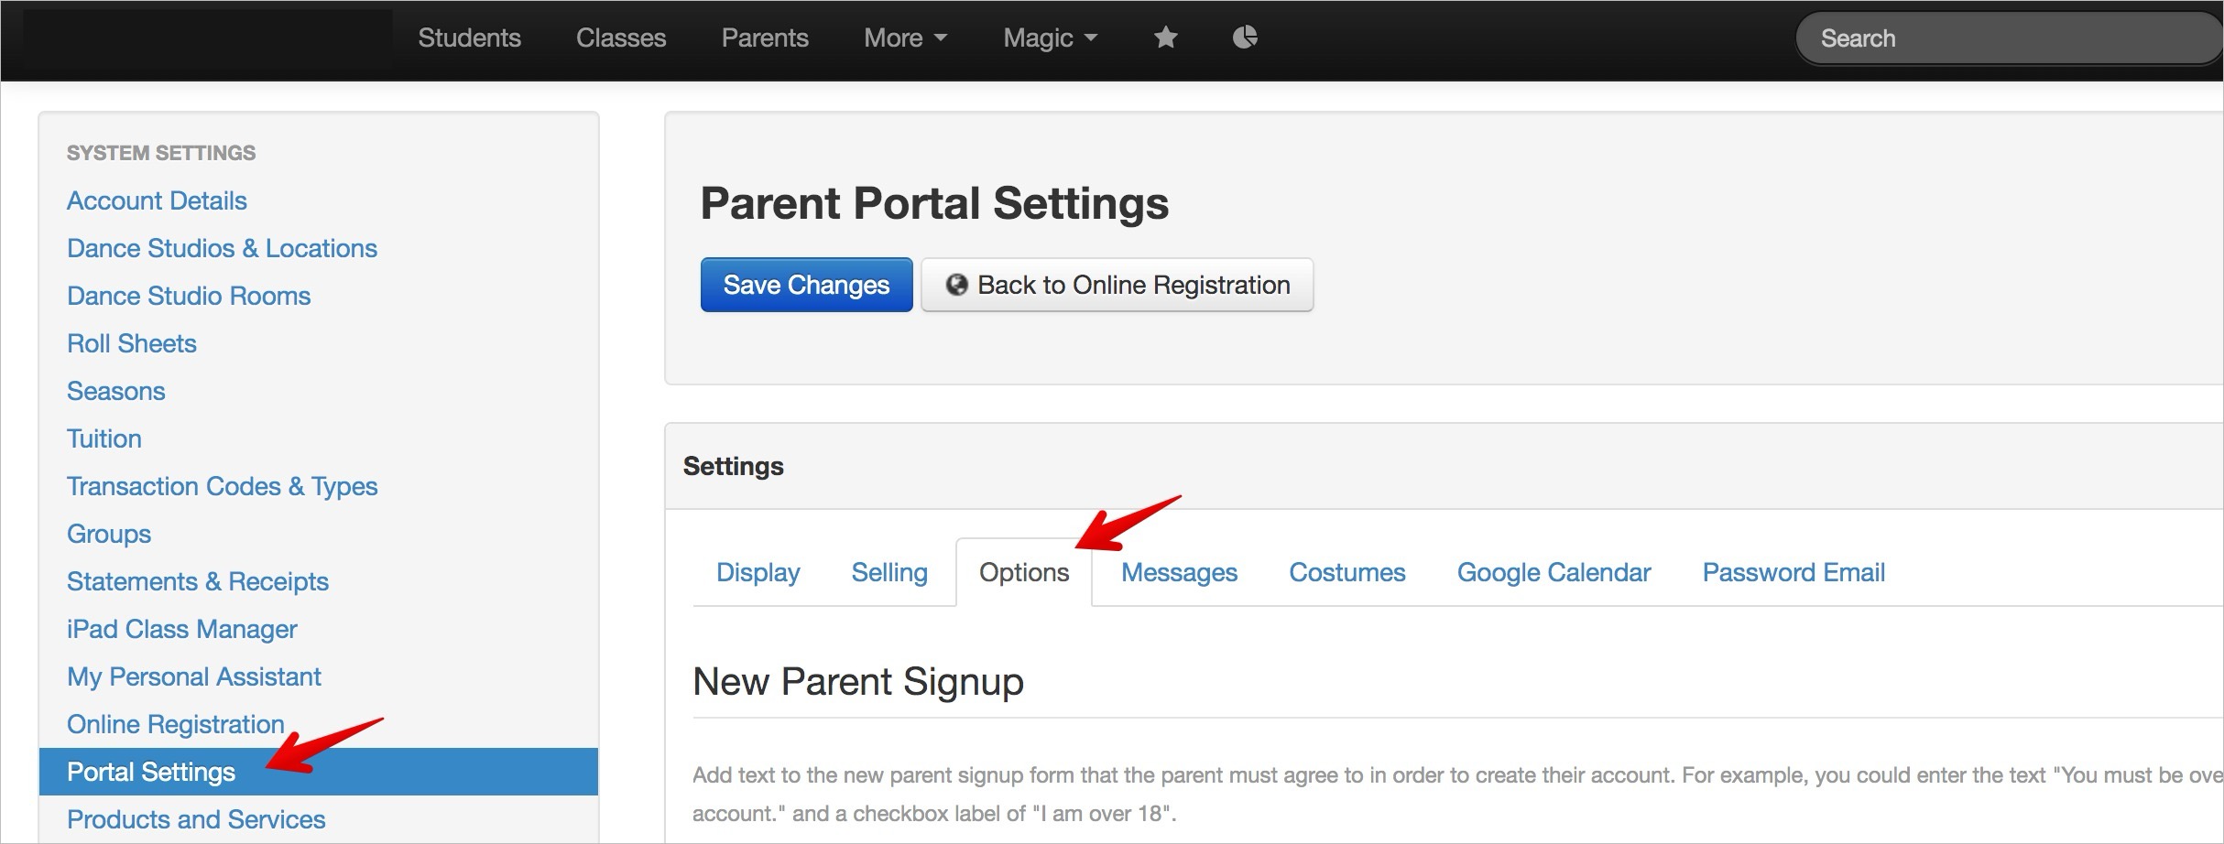Viewport: 2224px width, 844px height.
Task: Open Transaction Codes & Types link
Action: coord(222,486)
